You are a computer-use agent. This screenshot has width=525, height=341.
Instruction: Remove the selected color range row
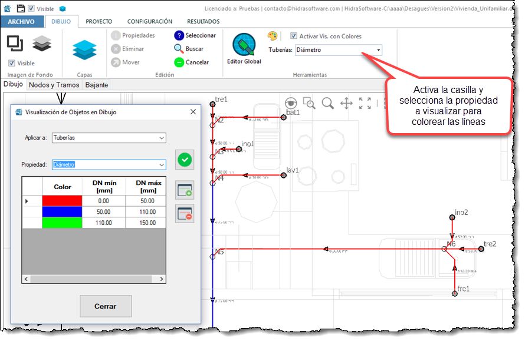[185, 213]
